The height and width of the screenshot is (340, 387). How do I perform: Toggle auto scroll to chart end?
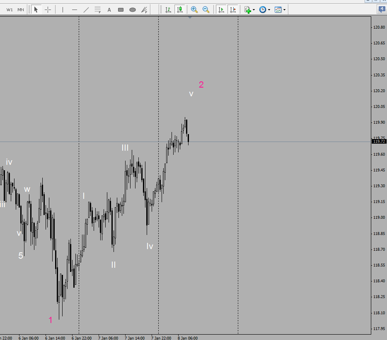tap(221, 10)
